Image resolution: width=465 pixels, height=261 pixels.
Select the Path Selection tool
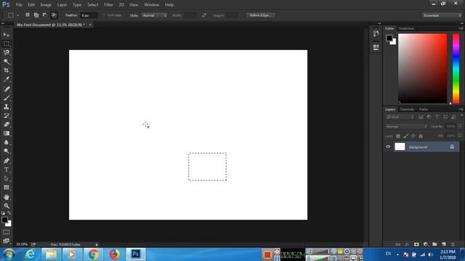tap(7, 179)
